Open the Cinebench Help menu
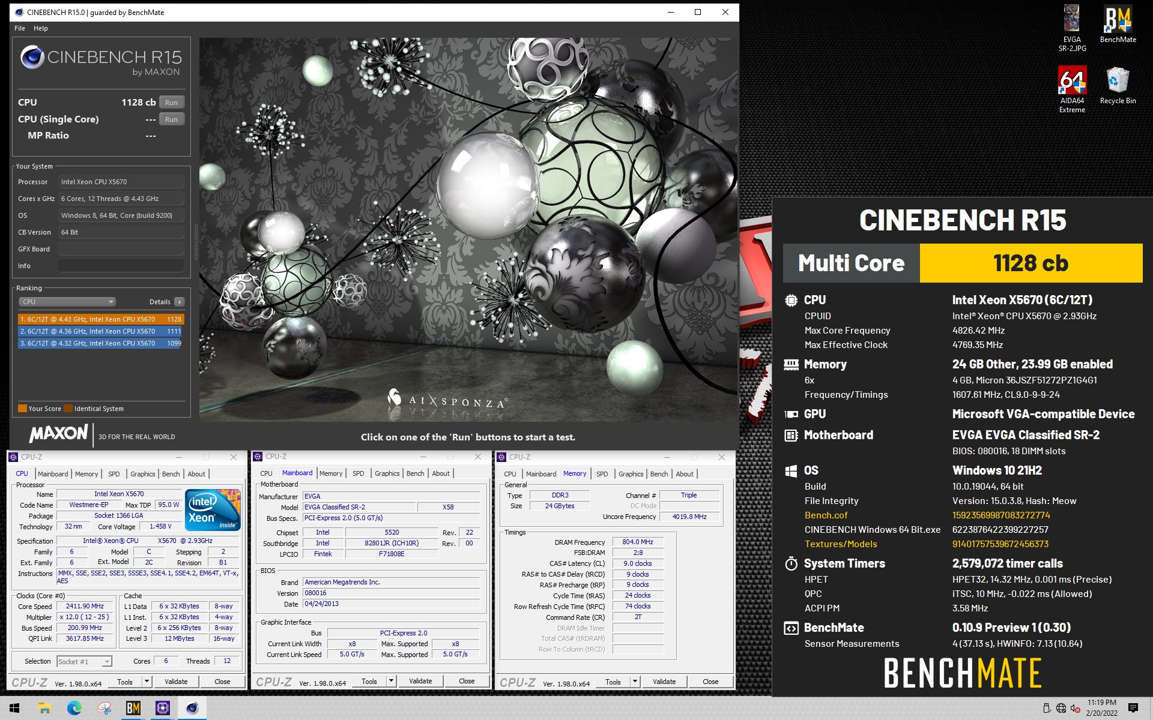The height and width of the screenshot is (720, 1153). point(41,28)
